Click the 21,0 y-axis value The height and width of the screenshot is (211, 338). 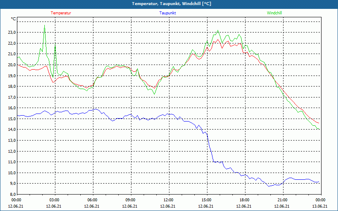click(12, 54)
